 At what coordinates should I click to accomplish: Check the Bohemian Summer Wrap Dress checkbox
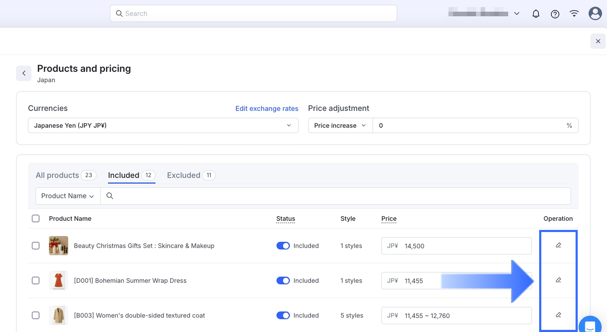36,281
